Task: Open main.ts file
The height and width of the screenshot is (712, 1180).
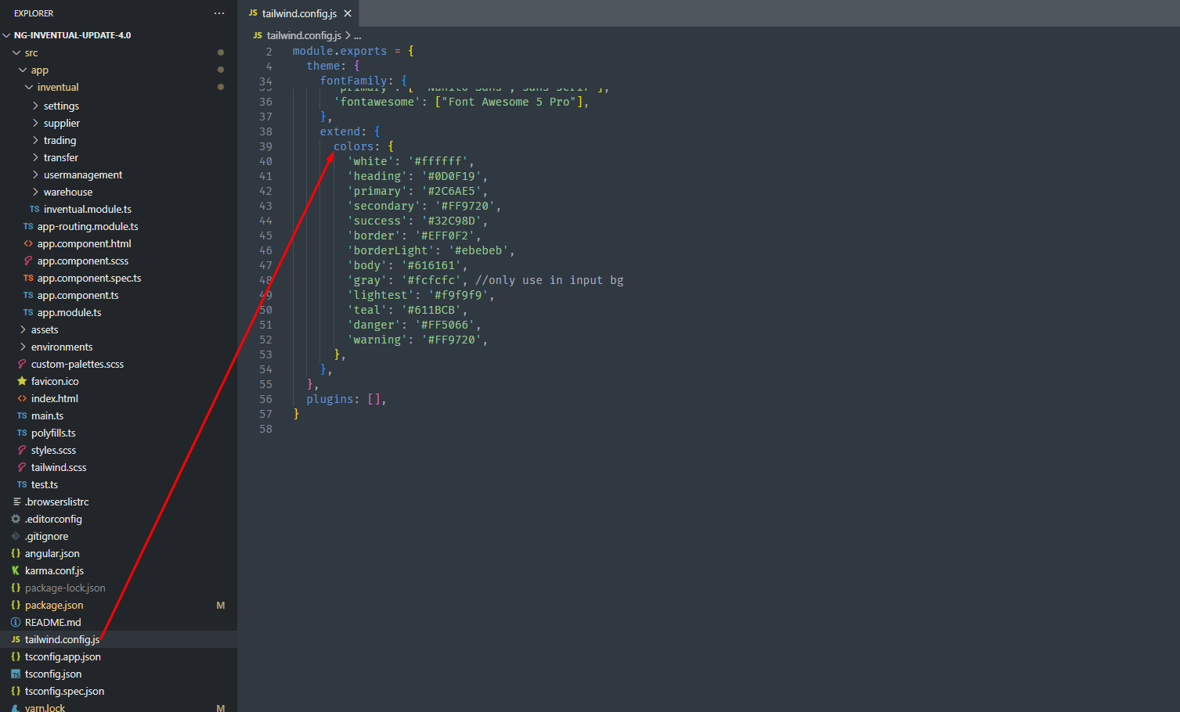Action: click(x=48, y=415)
